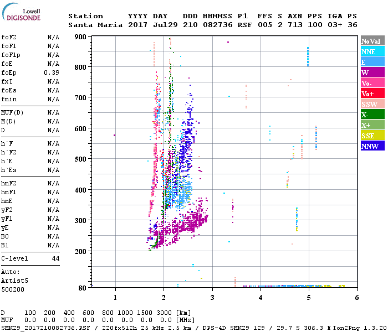Click the W magenta legend swatch
Screen dimensions: 388x332
(x=372, y=72)
